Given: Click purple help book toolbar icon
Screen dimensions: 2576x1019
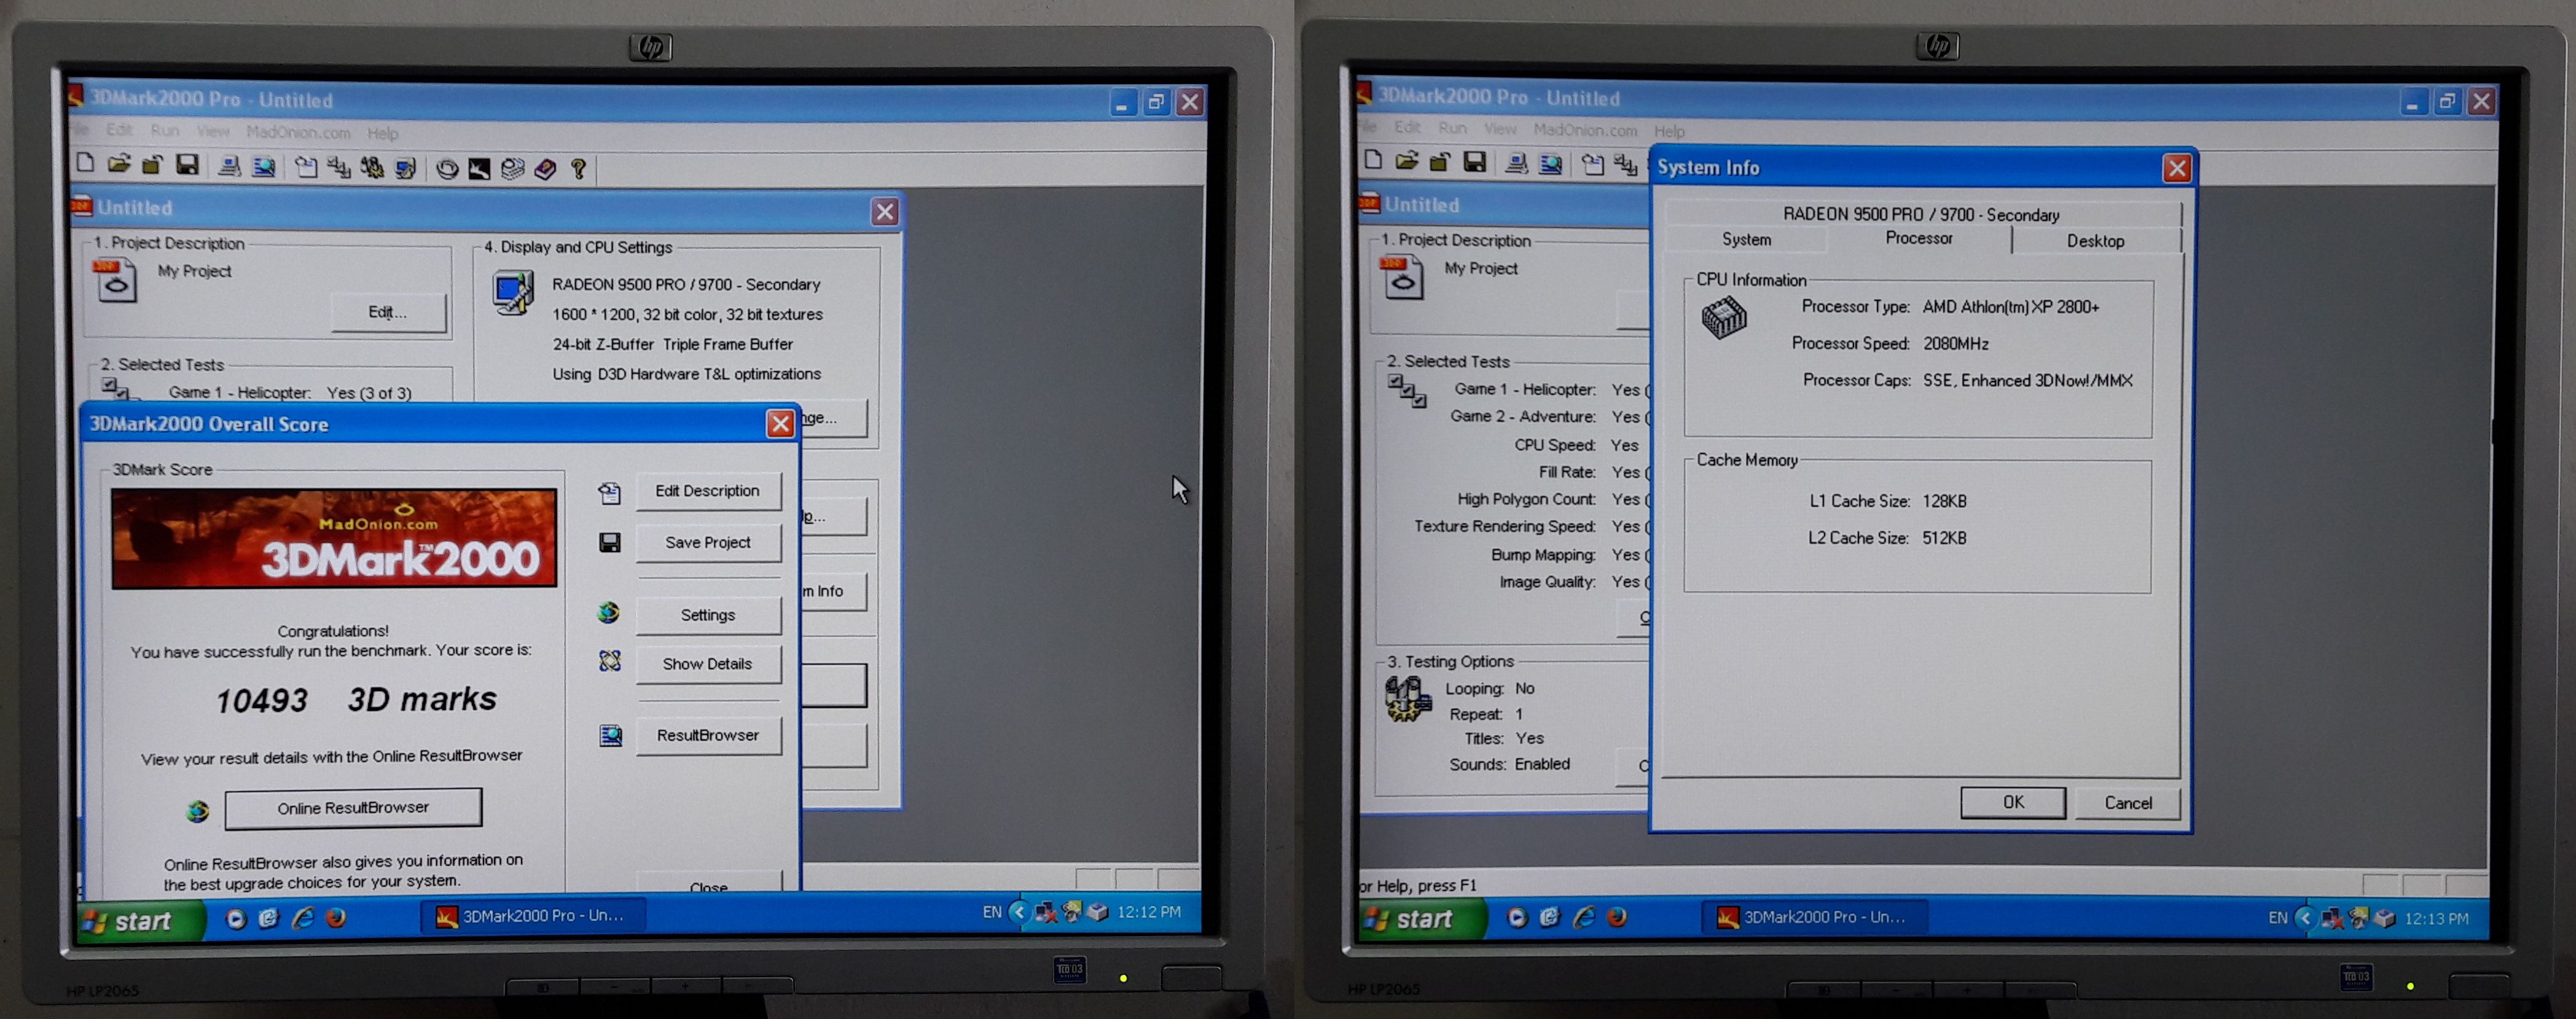Looking at the screenshot, I should click(545, 169).
